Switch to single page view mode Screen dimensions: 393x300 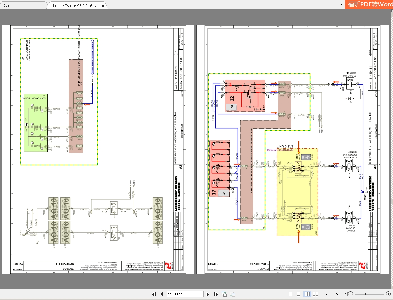click(290, 294)
